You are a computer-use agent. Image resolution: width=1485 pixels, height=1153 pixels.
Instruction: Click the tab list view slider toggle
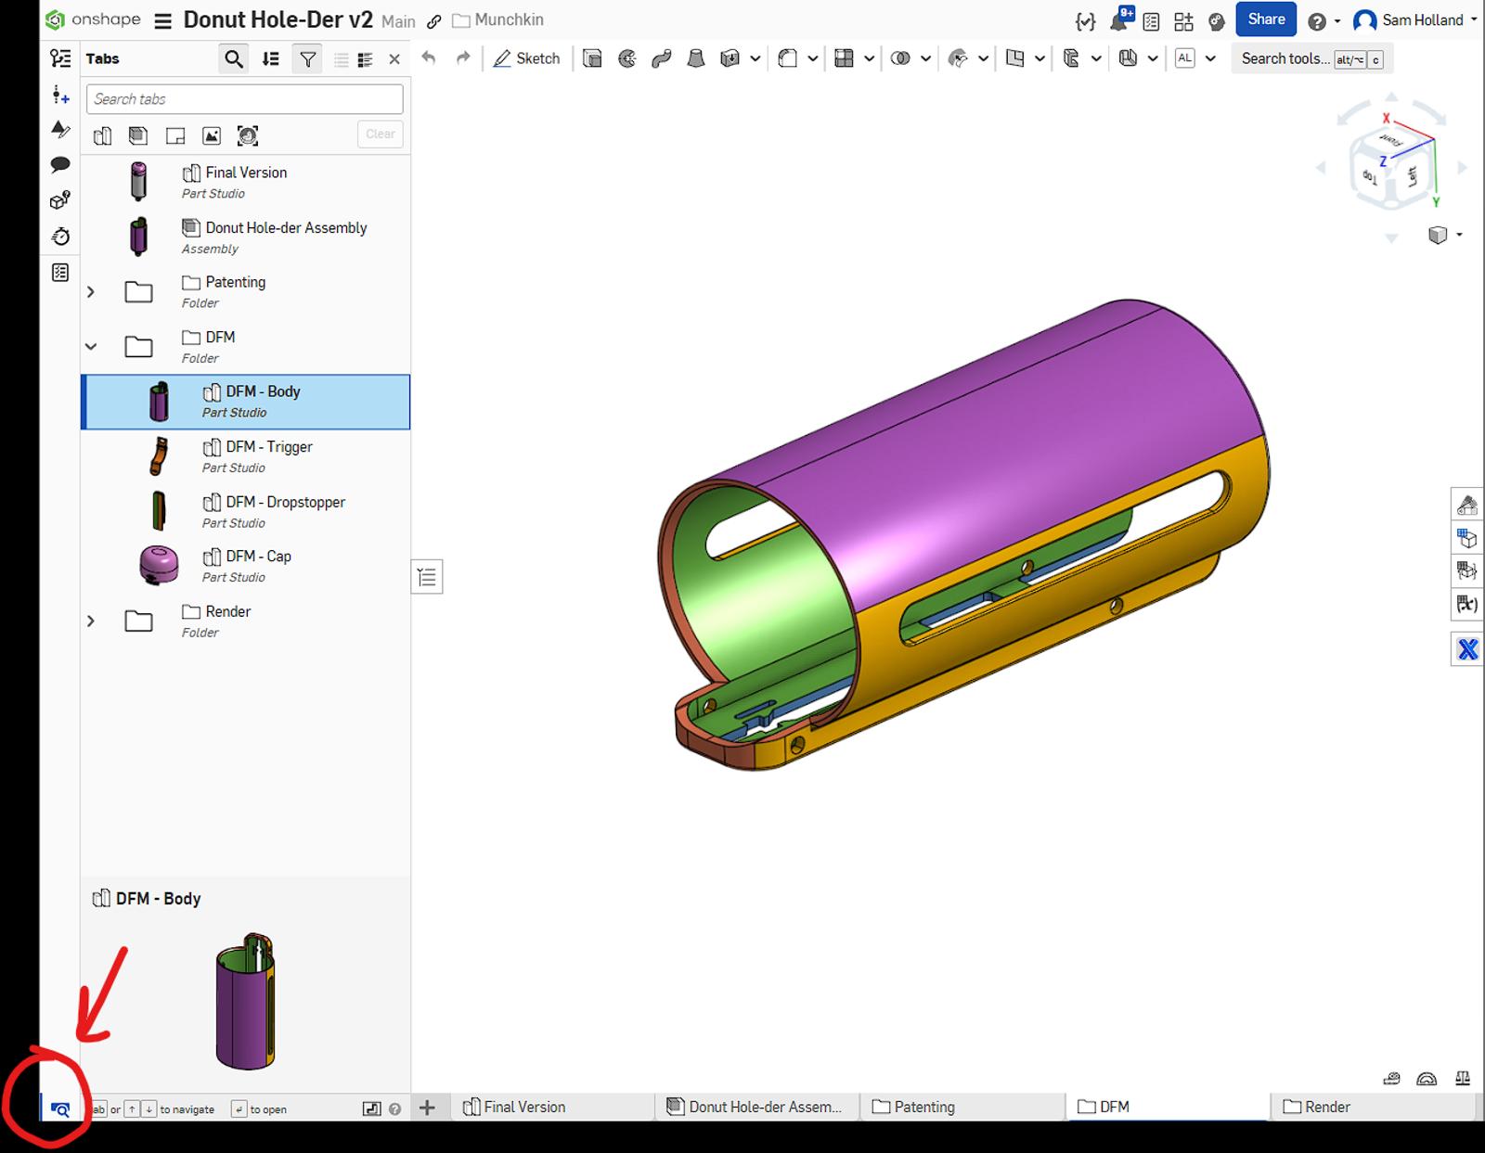(341, 58)
